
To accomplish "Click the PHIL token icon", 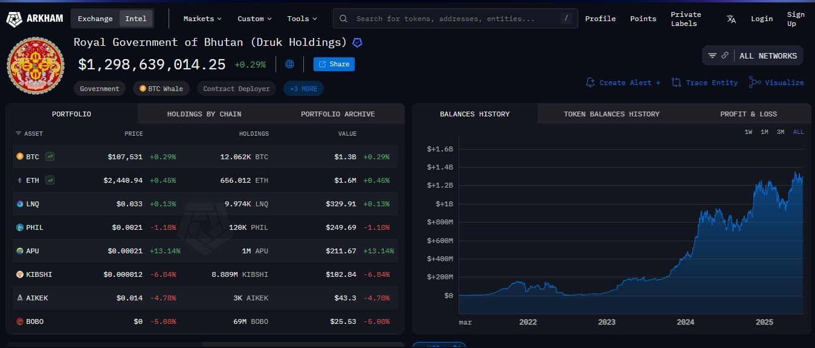I will click(20, 227).
